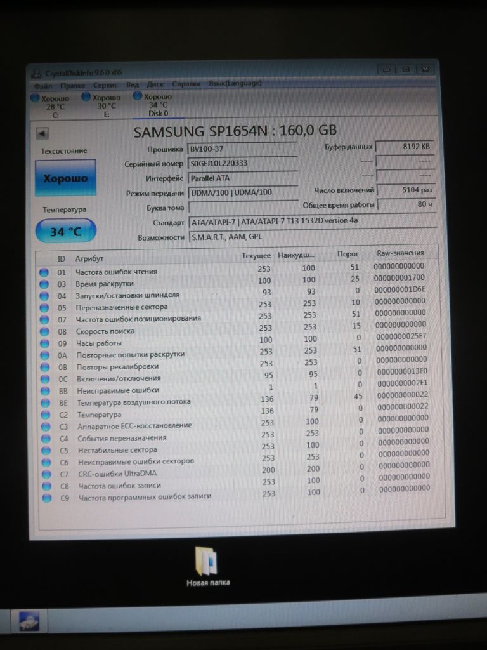Click the previous disk arrow button
Image resolution: width=487 pixels, height=650 pixels.
coord(42,133)
